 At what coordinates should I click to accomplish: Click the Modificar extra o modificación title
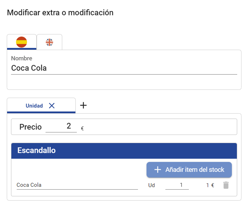click(60, 12)
